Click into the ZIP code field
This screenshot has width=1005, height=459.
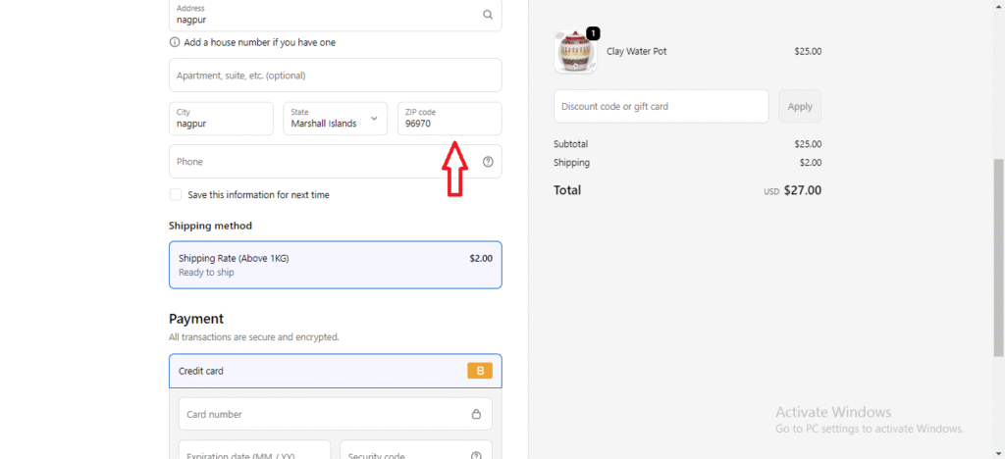[449, 119]
